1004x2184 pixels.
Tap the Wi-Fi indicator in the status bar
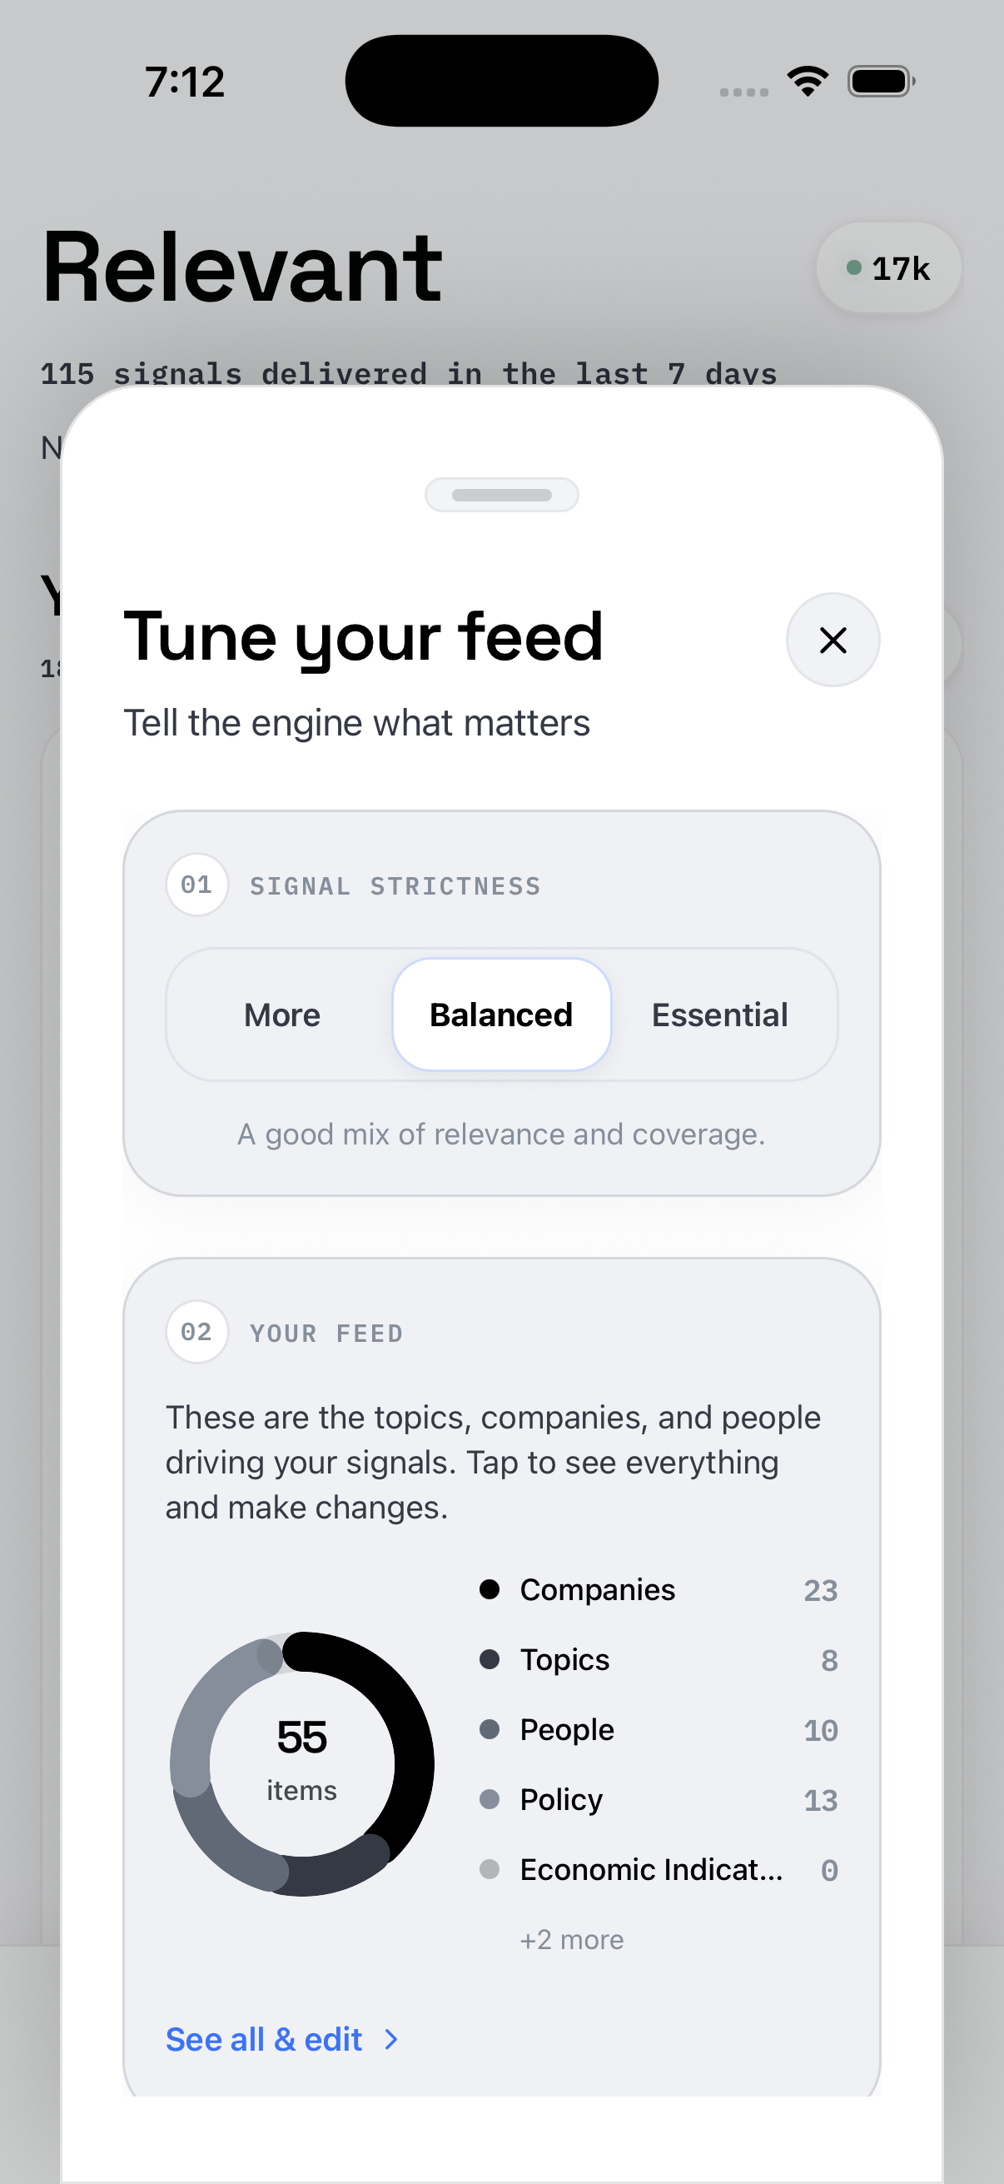coord(808,79)
